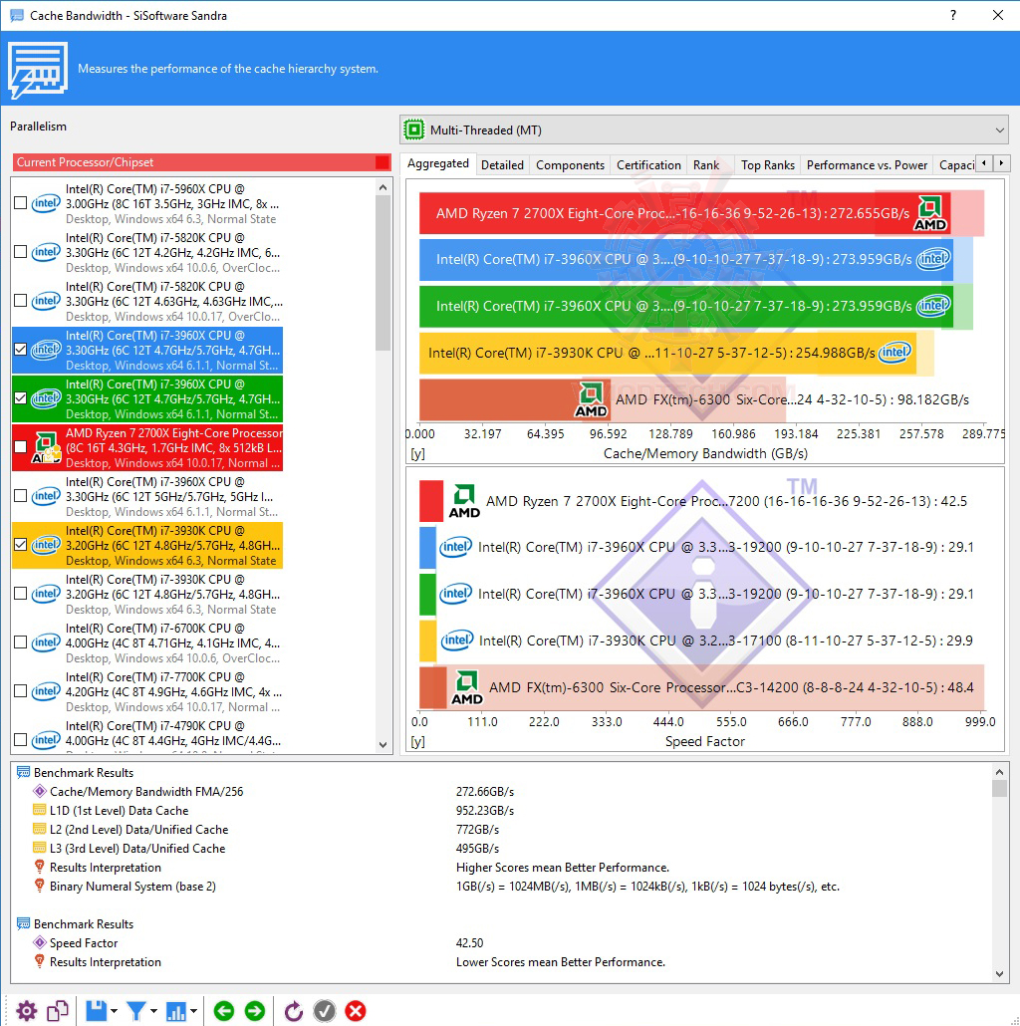
Task: Click the red X cancel icon
Action: click(x=356, y=1011)
